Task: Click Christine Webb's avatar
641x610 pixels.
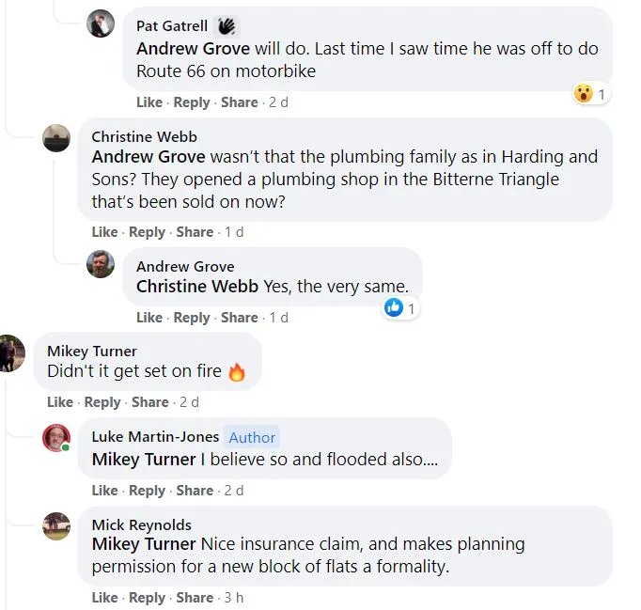Action: [x=56, y=138]
